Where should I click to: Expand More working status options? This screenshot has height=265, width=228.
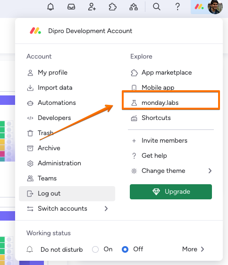pos(193,249)
